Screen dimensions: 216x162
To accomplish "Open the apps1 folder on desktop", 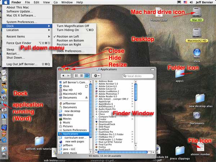I will [179, 74].
